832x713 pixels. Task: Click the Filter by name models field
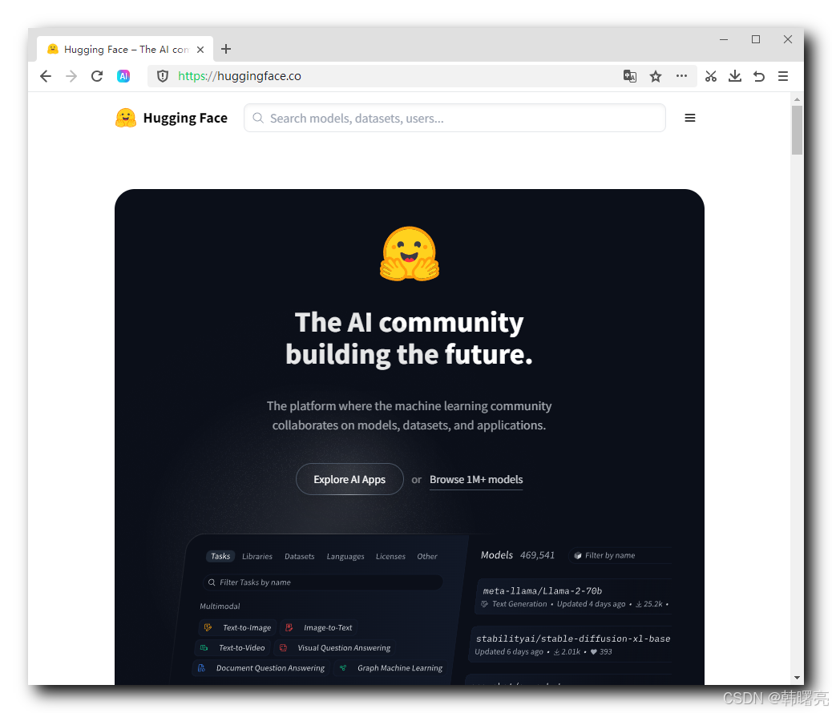620,555
